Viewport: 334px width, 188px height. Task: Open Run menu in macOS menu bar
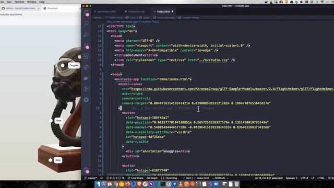coord(9,2)
